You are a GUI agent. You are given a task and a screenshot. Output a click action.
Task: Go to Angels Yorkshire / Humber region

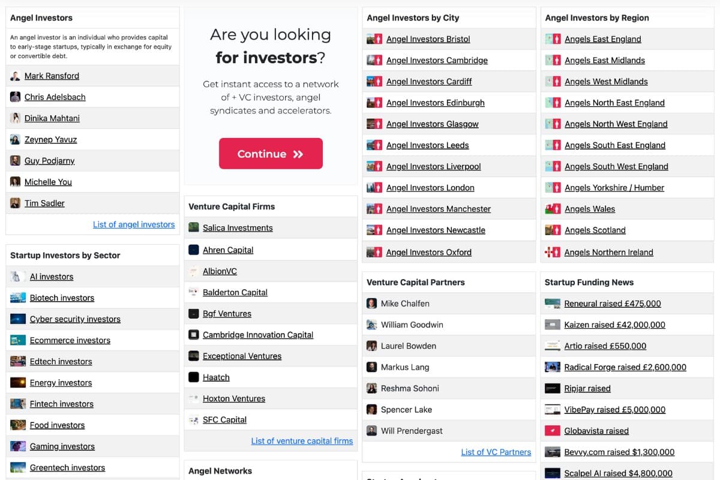click(x=614, y=188)
